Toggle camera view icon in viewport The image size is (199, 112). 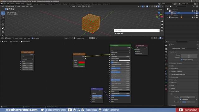tap(162, 28)
